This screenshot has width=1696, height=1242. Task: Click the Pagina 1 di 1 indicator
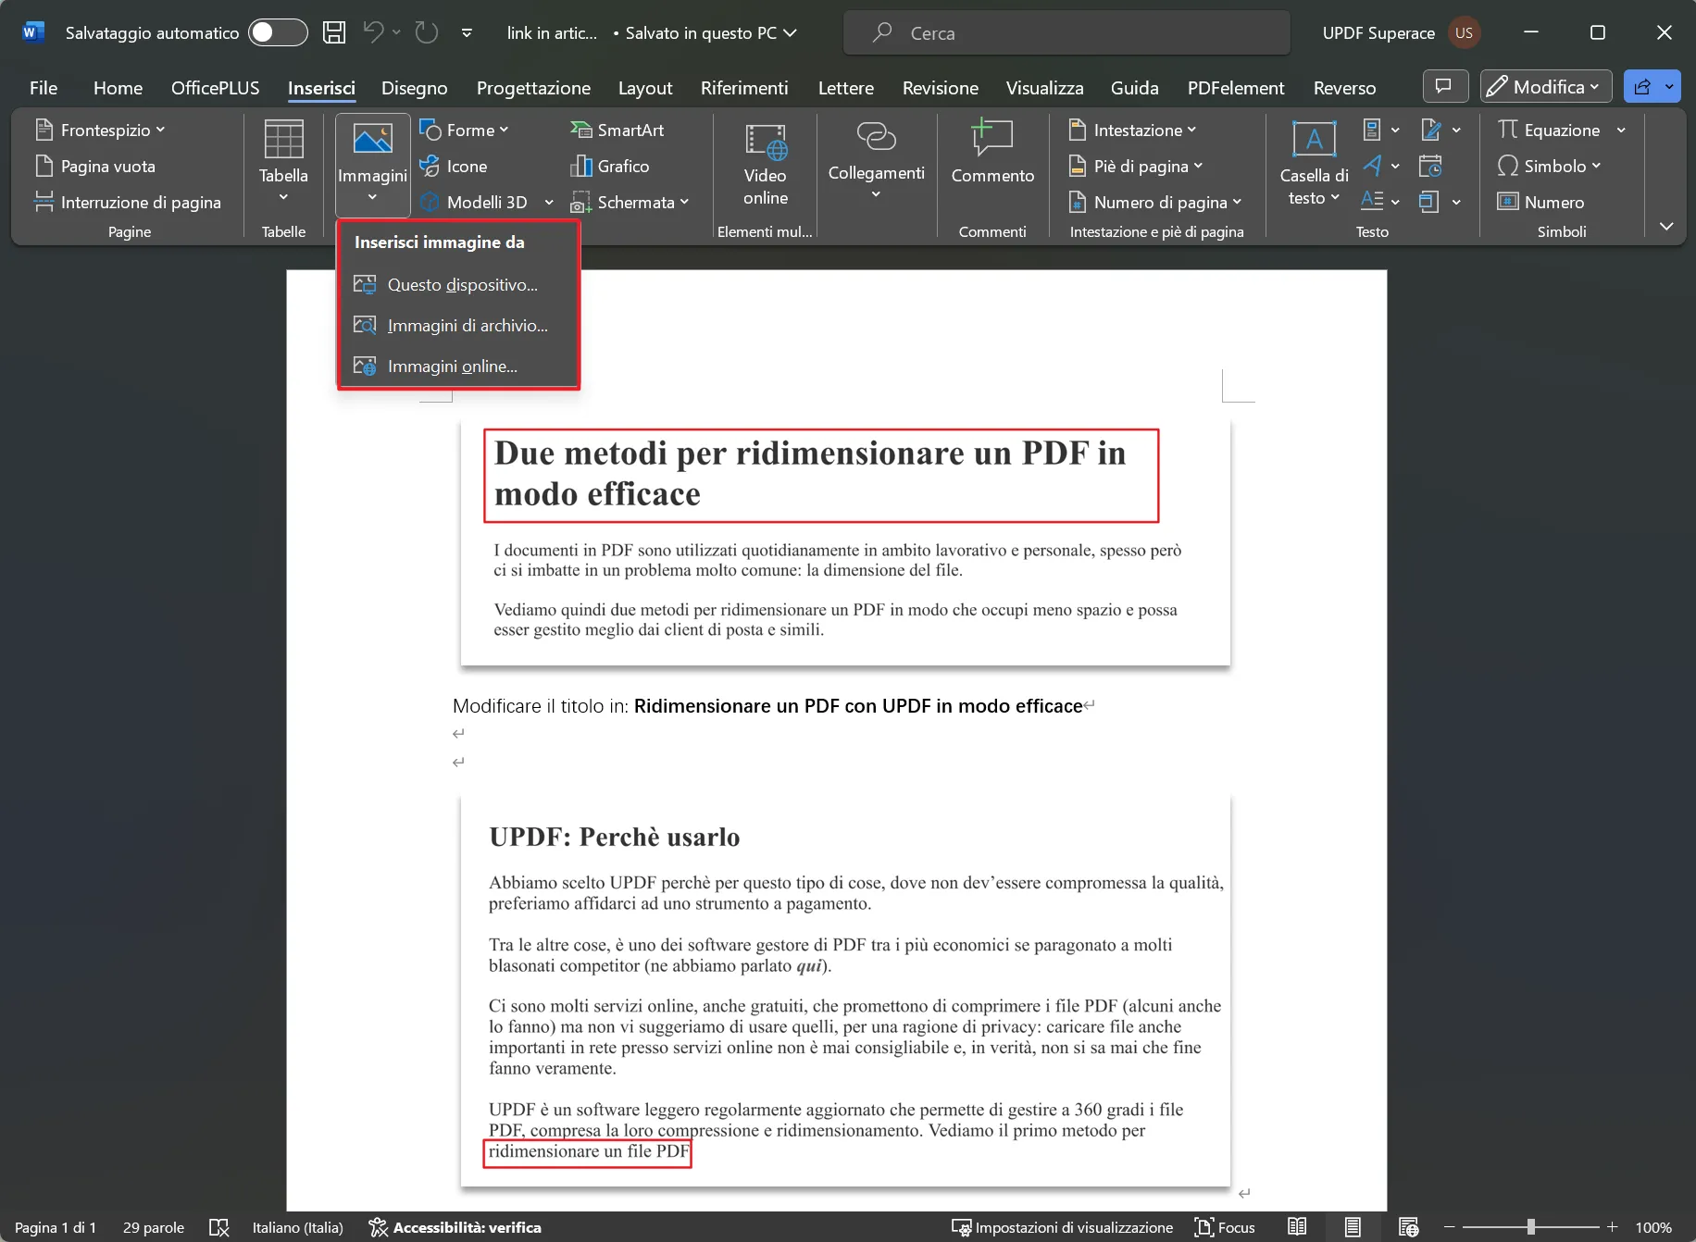coord(56,1227)
